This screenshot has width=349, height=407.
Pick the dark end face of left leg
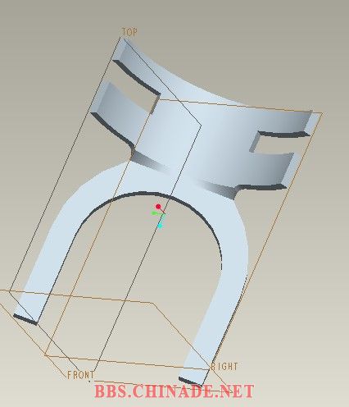(x=25, y=319)
